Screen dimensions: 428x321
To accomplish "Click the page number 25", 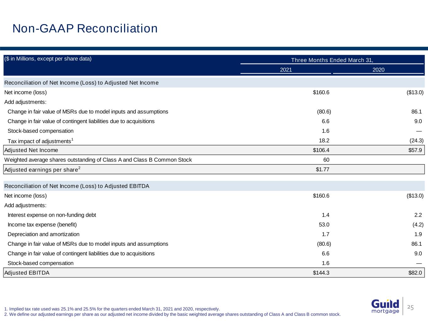I will tap(410, 308).
